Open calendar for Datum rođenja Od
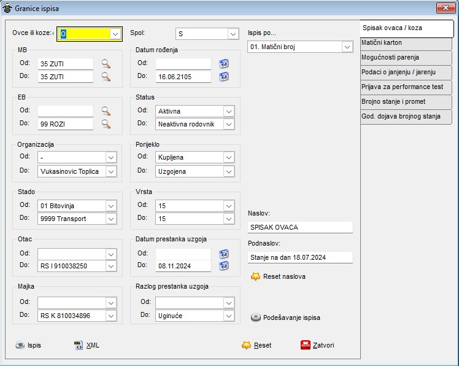This screenshot has height=366, width=459. 224,63
